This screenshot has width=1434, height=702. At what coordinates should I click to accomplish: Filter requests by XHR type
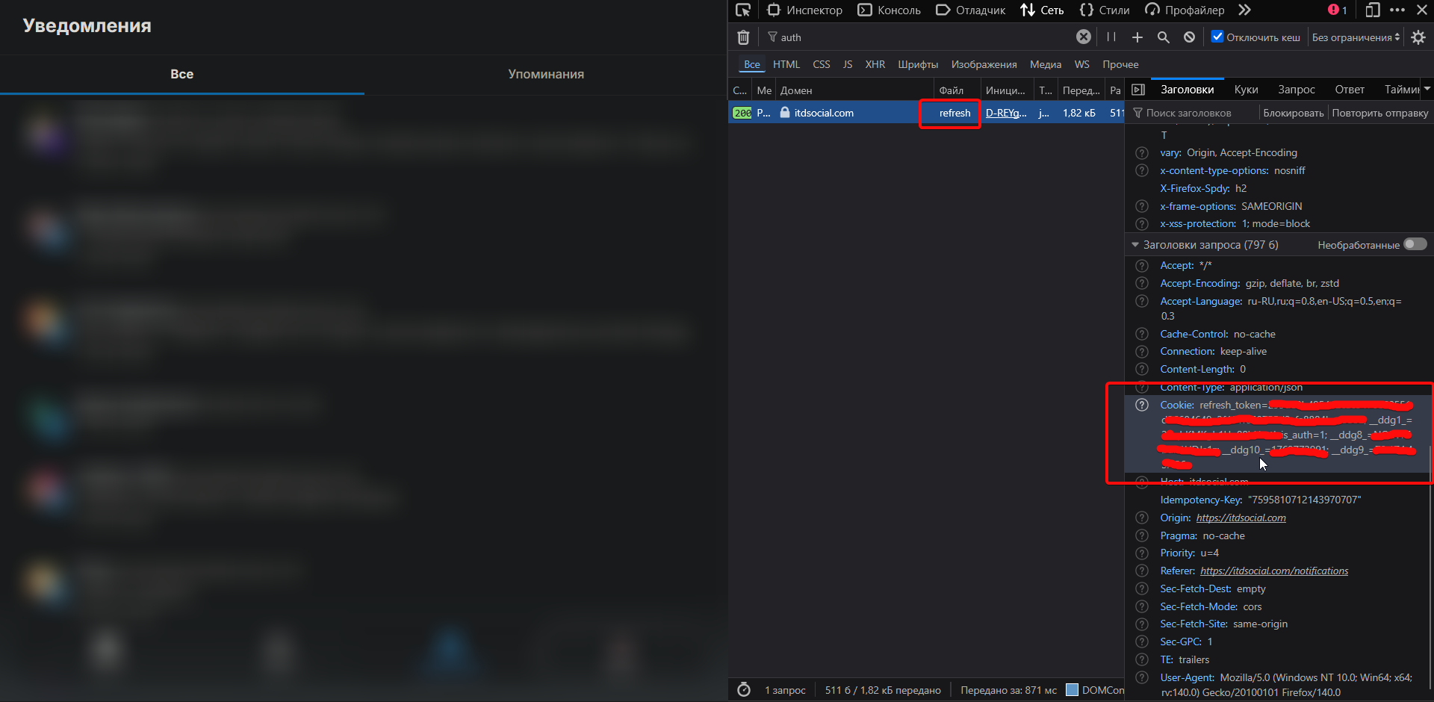pyautogui.click(x=875, y=65)
